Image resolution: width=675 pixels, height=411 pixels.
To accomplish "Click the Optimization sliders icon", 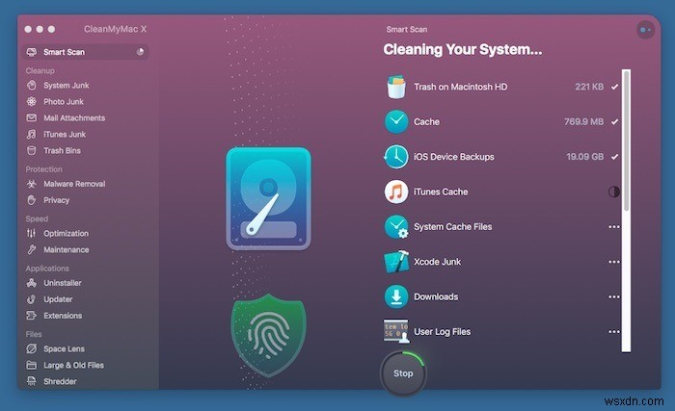I will pyautogui.click(x=32, y=233).
